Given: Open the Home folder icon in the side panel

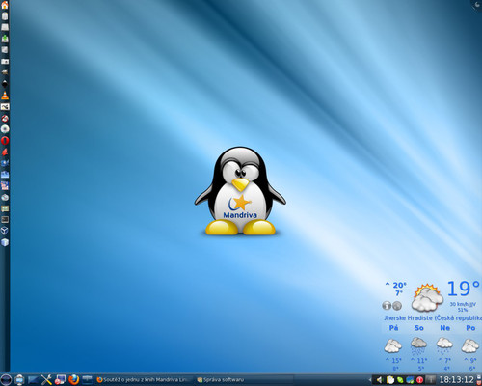Looking at the screenshot, I should (x=5, y=5).
